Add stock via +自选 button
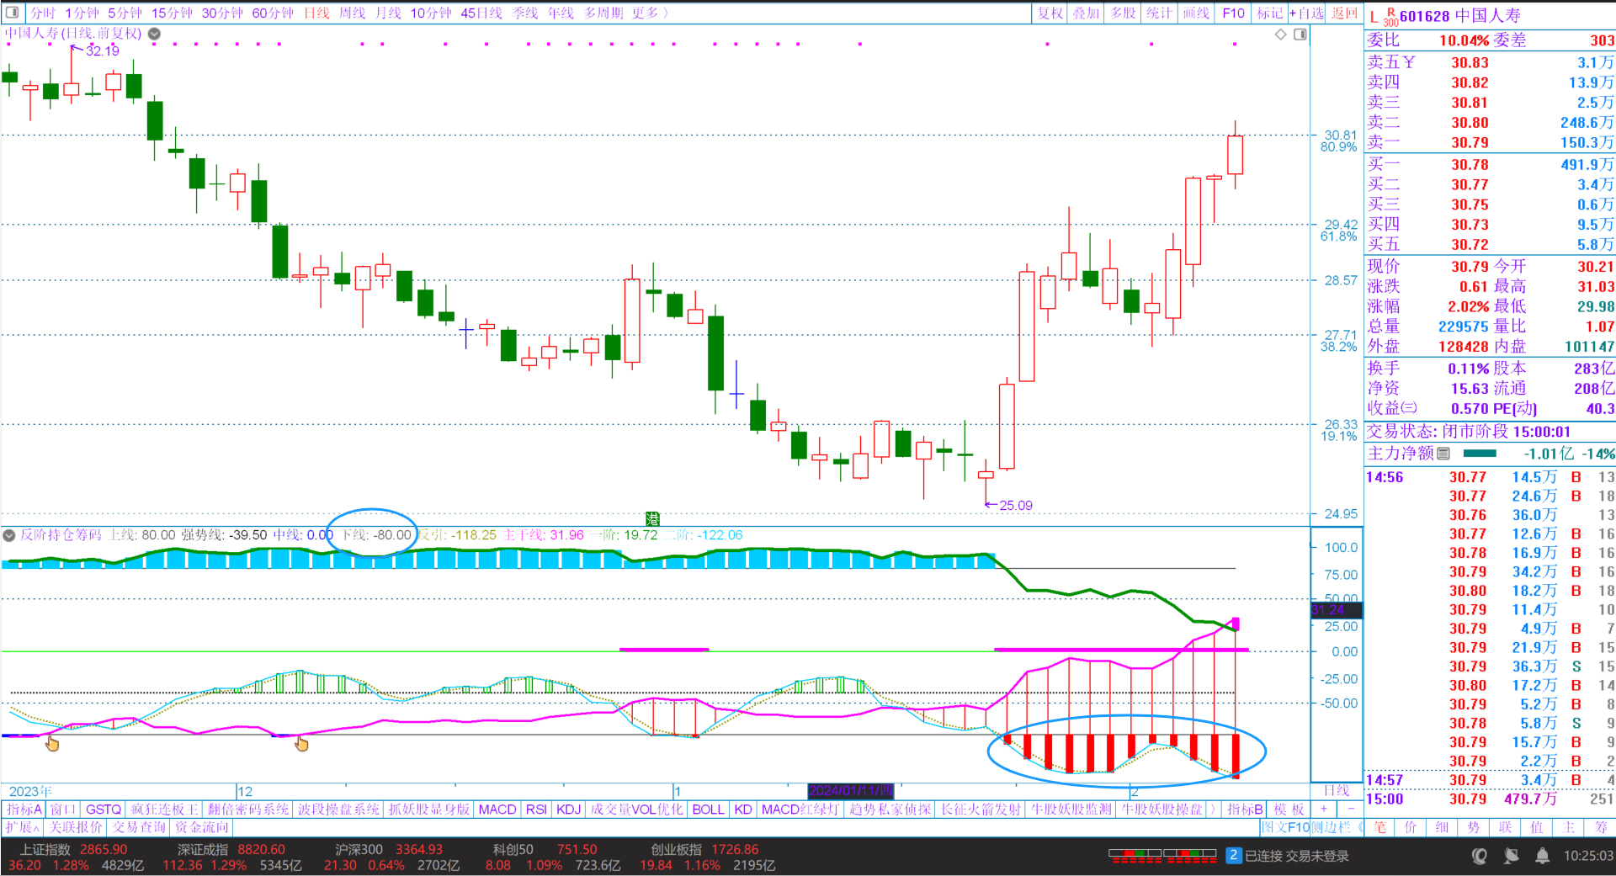Screen dimensions: 1616x876 tap(1307, 13)
